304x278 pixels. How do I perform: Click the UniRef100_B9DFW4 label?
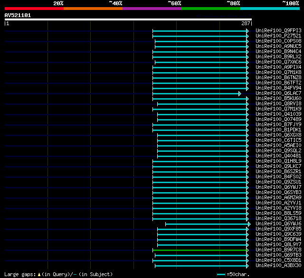coord(278,240)
